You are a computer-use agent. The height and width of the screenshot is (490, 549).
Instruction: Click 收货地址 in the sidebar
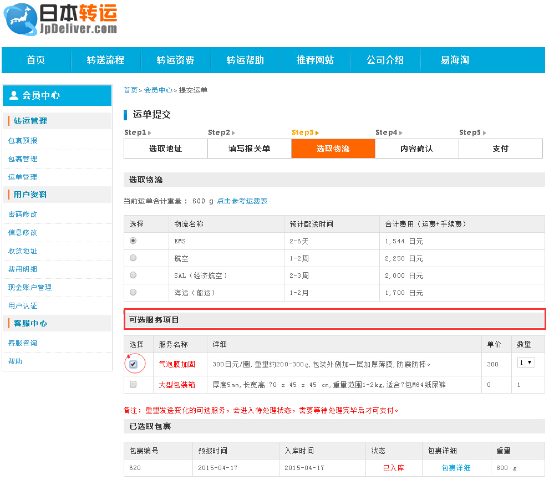[23, 251]
